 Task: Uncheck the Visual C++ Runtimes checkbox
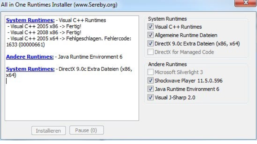point(151,27)
